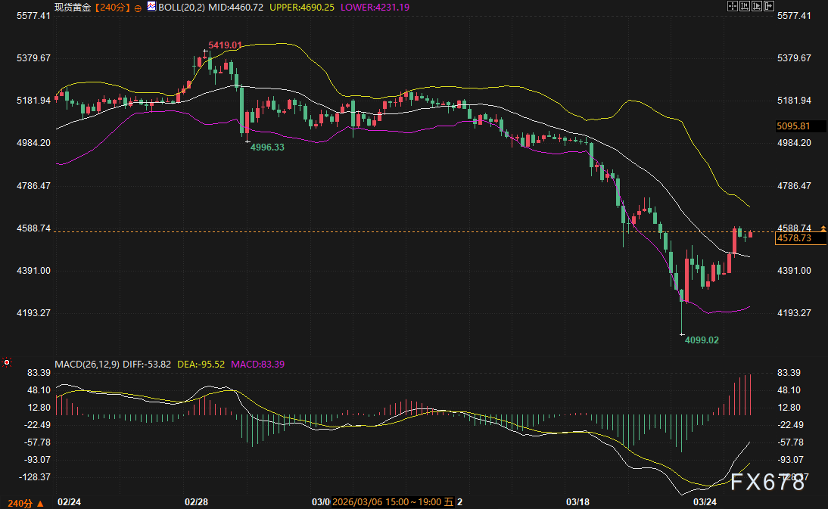Viewport: 828px width, 509px height.
Task: Open the 240分 period selector at bottom left
Action: (24, 502)
